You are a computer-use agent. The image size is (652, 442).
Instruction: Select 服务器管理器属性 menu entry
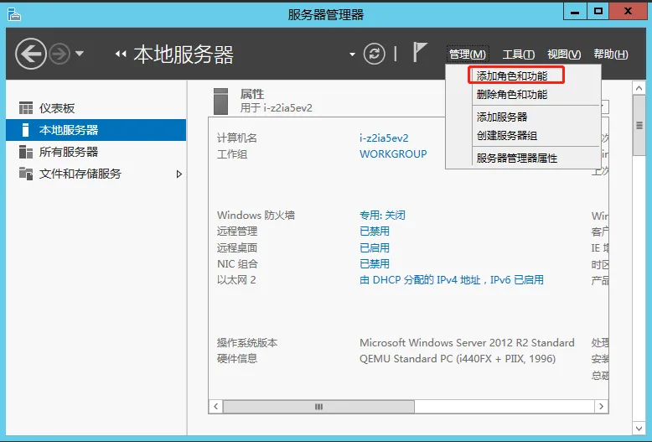(517, 158)
